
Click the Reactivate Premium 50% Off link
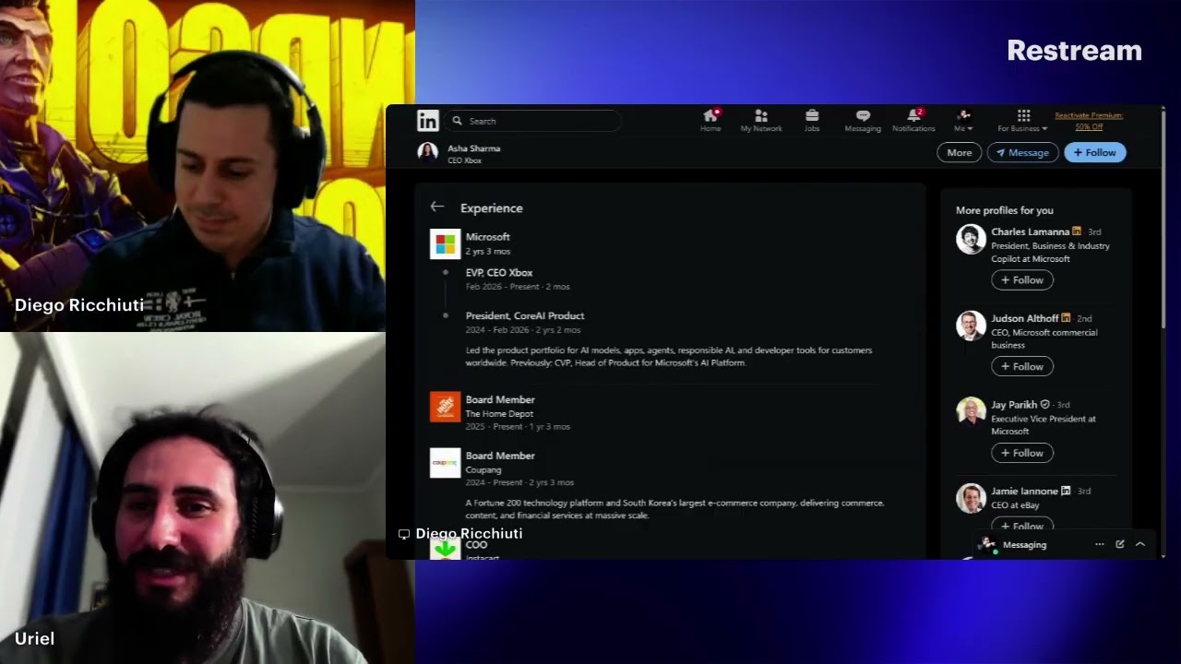click(1089, 121)
